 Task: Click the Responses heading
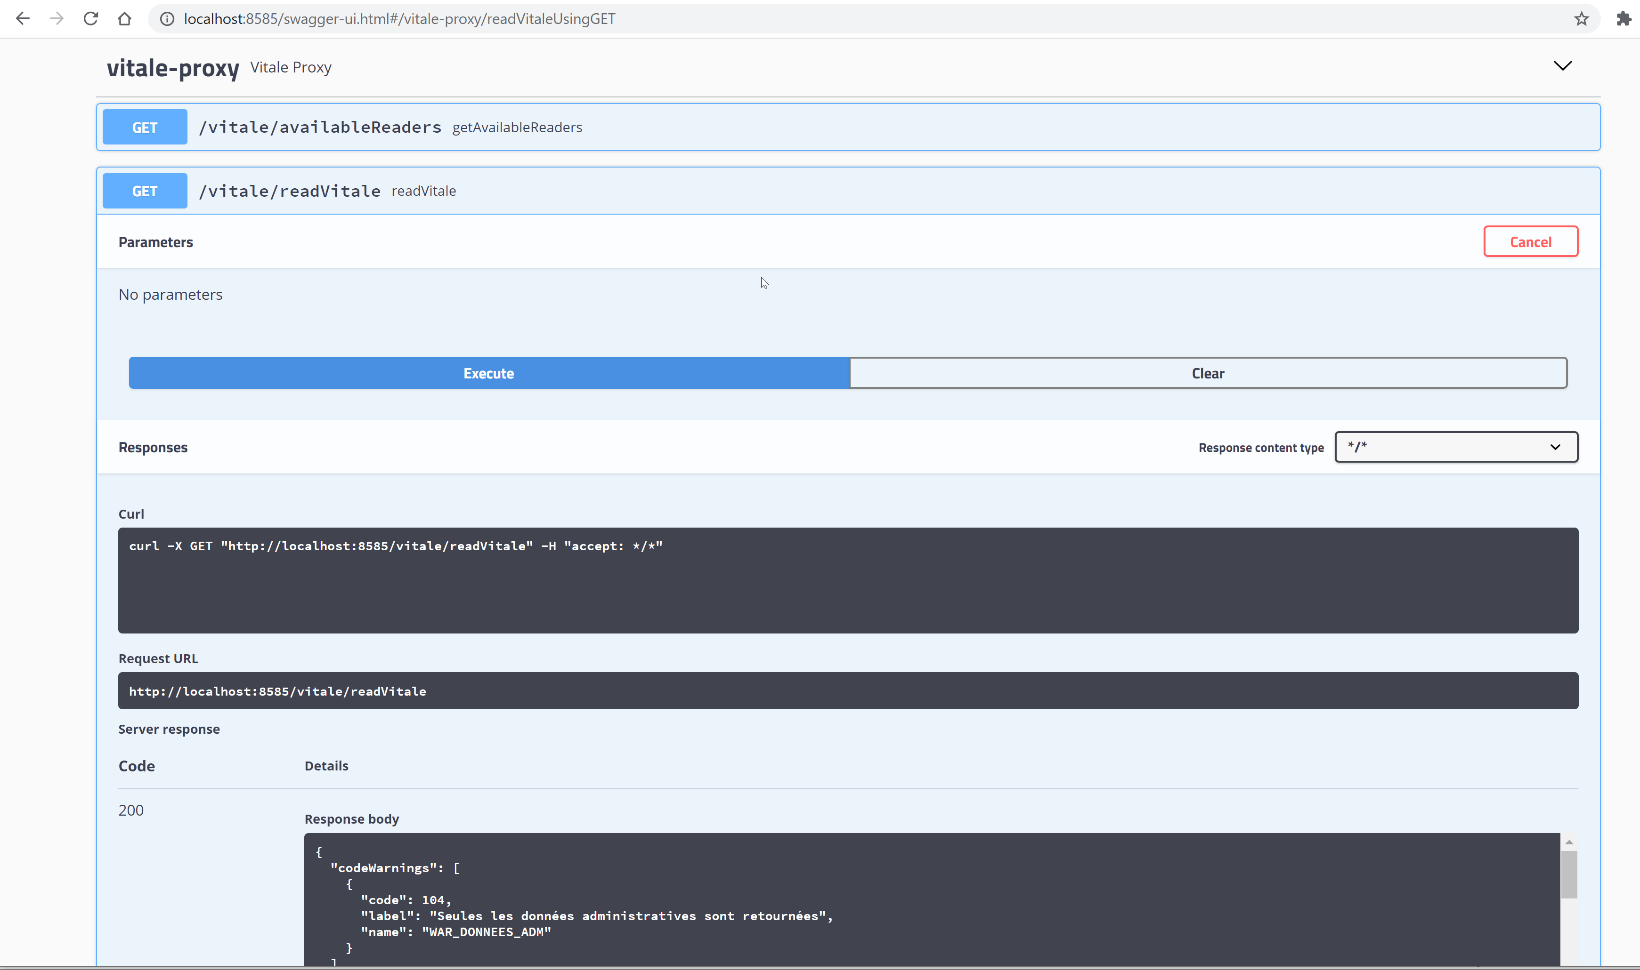153,448
